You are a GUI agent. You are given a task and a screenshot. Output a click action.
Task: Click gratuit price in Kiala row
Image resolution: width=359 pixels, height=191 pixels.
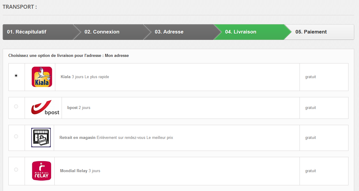[x=310, y=77]
